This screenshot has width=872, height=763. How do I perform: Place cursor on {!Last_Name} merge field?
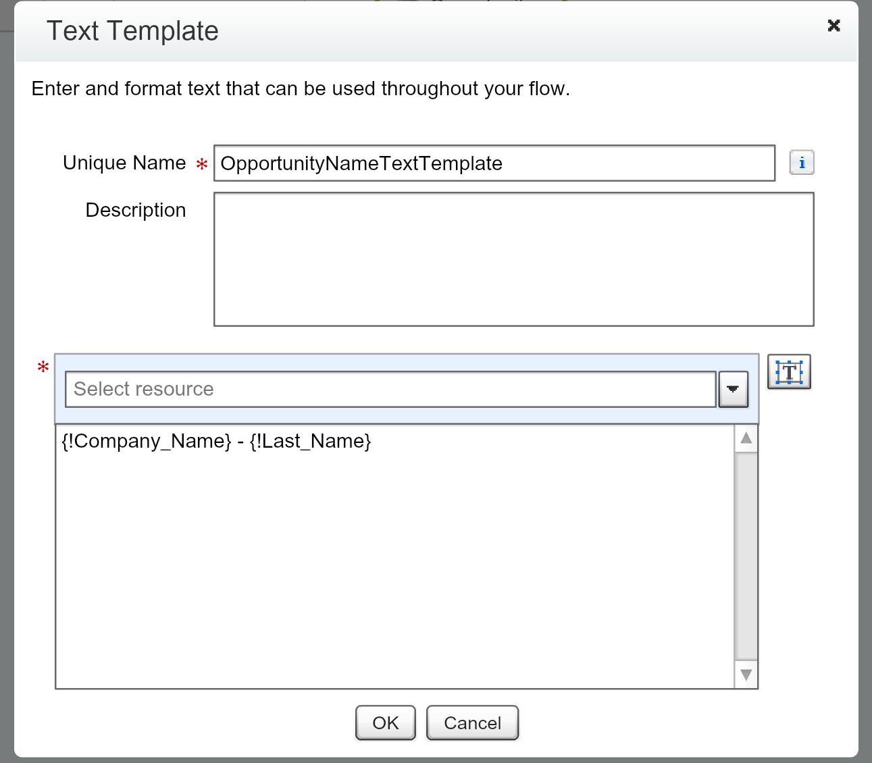click(x=310, y=442)
